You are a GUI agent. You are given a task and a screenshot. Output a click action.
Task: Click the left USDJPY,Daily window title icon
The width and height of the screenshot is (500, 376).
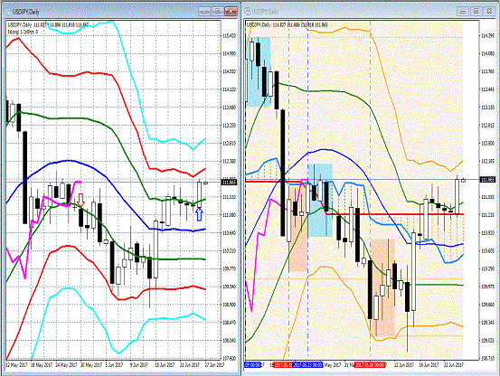coord(8,12)
